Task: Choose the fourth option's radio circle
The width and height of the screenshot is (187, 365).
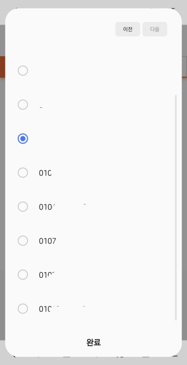Action: click(23, 173)
